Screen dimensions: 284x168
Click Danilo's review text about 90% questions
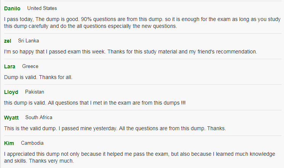pyautogui.click(x=142, y=23)
